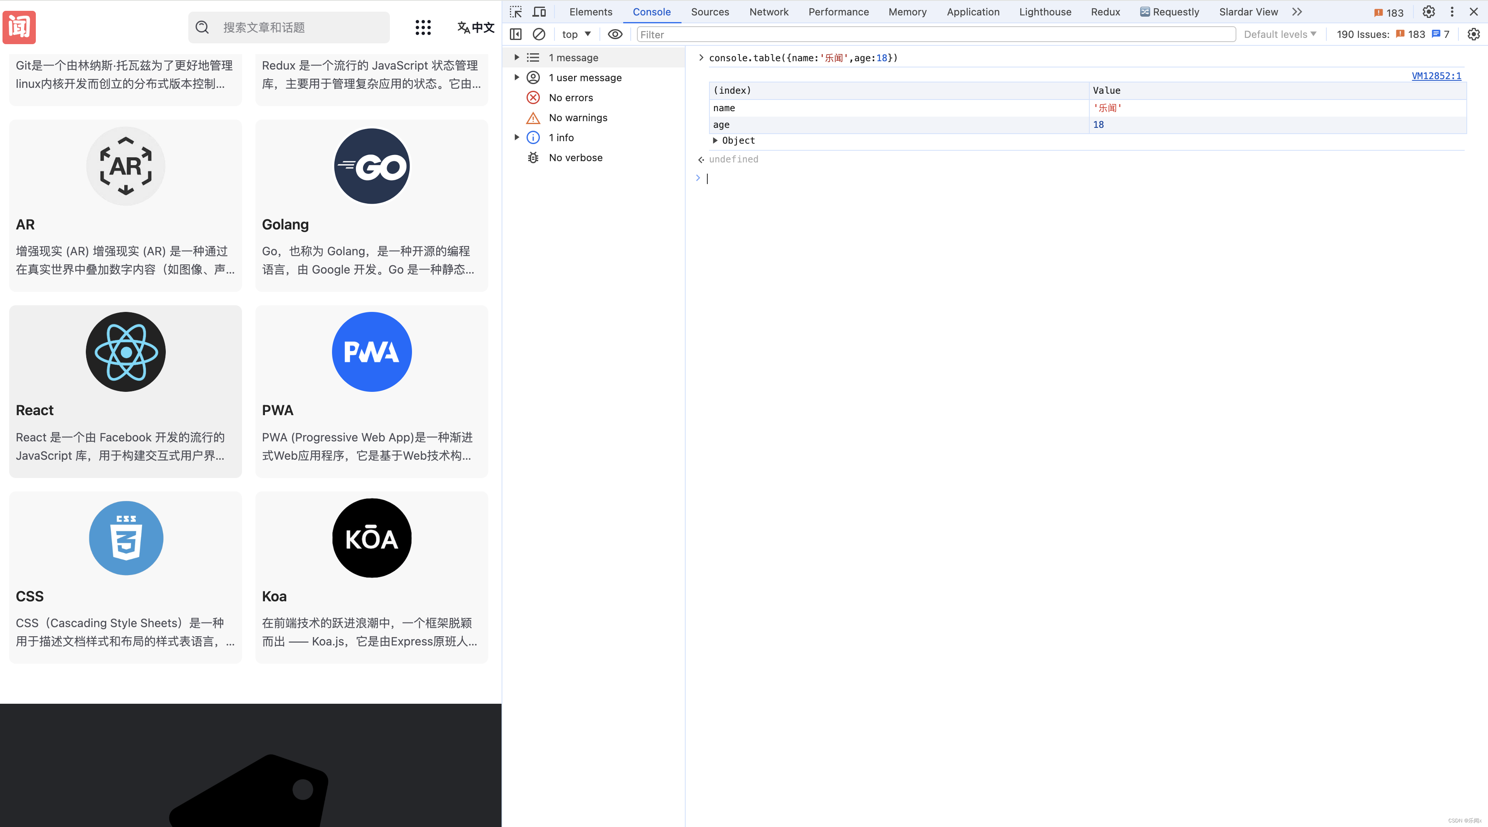Open console settings gear icon
This screenshot has width=1488, height=827.
(1473, 34)
